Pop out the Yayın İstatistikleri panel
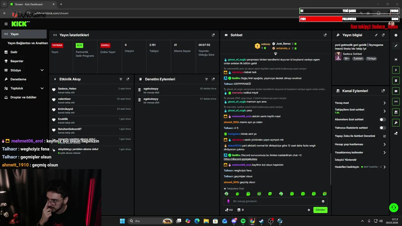 pyautogui.click(x=213, y=35)
